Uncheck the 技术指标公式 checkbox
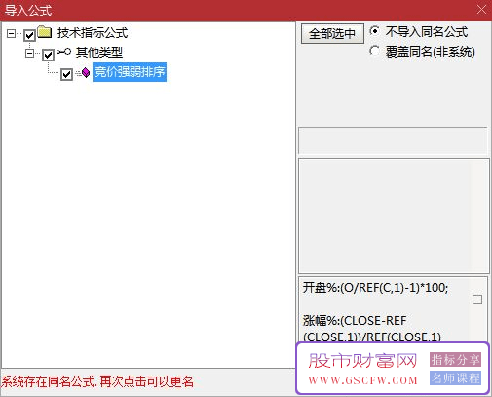492x397 pixels. pyautogui.click(x=29, y=35)
